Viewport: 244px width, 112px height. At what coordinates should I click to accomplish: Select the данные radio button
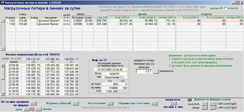(x=222, y=8)
